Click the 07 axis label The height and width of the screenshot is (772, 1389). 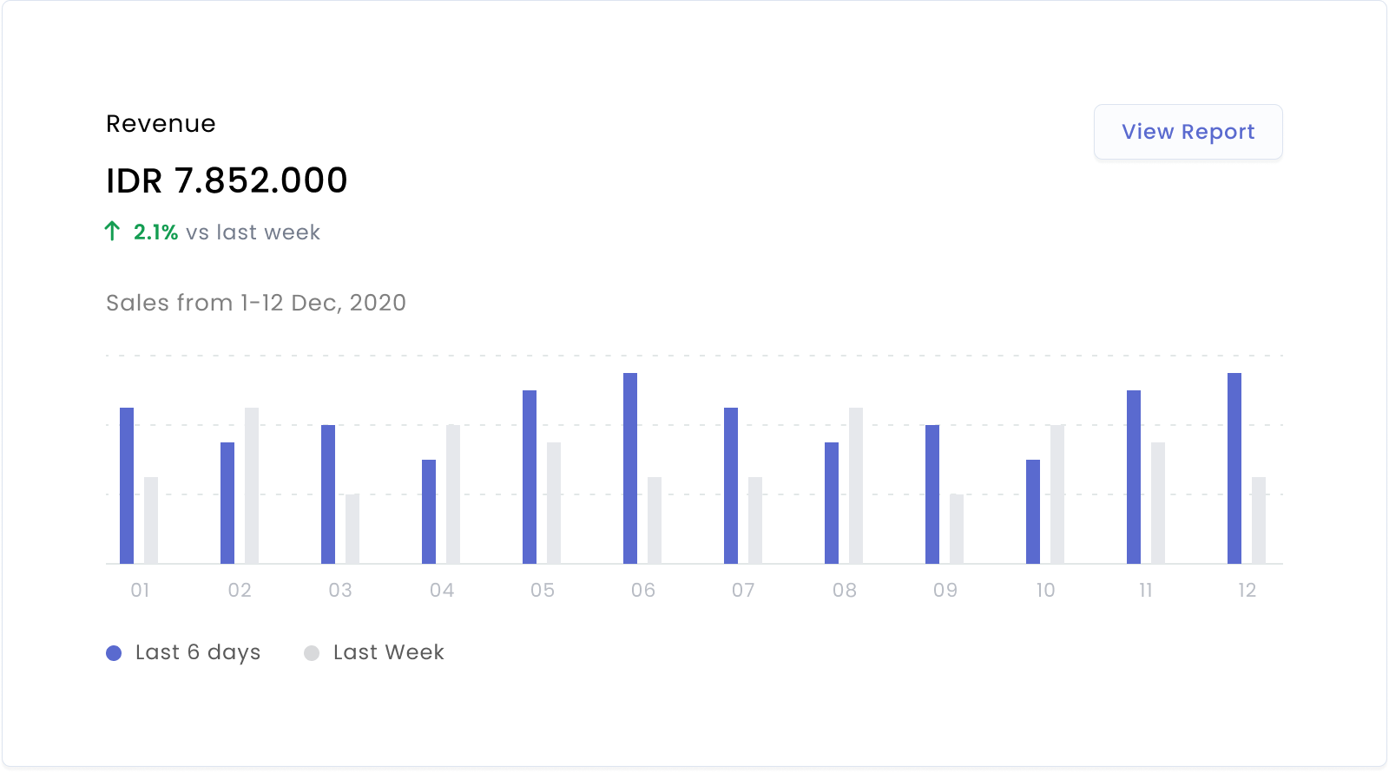[x=743, y=591]
